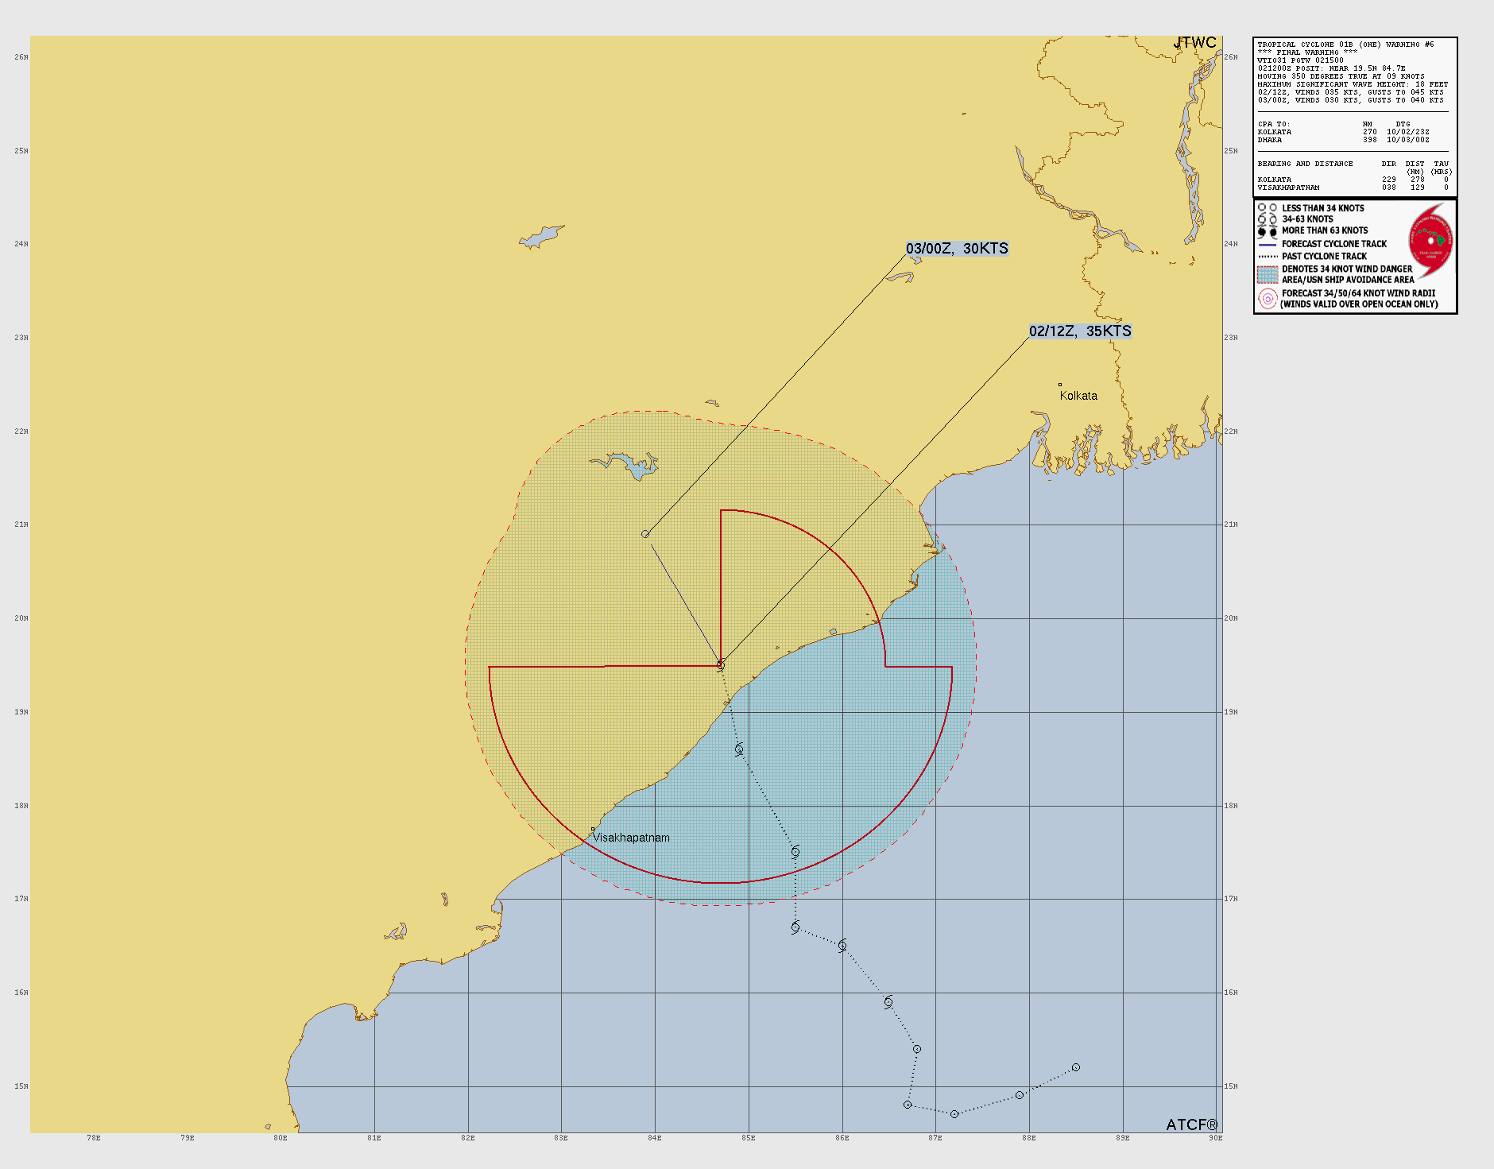
Task: Click the 'More than 63 knots' legend symbol
Action: (1267, 231)
